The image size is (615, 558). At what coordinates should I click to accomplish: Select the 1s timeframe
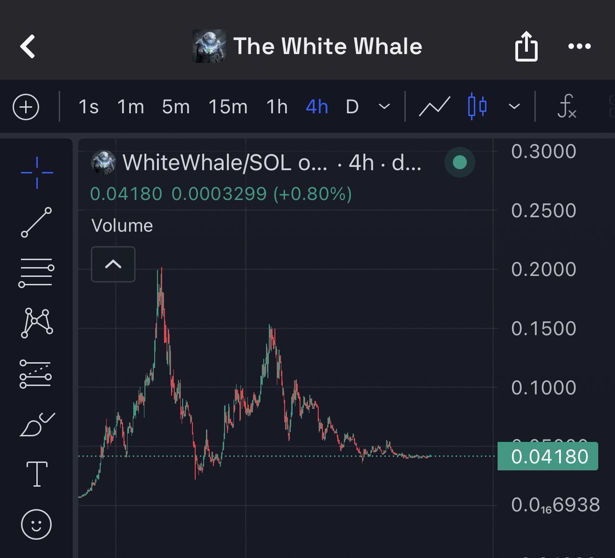[88, 107]
